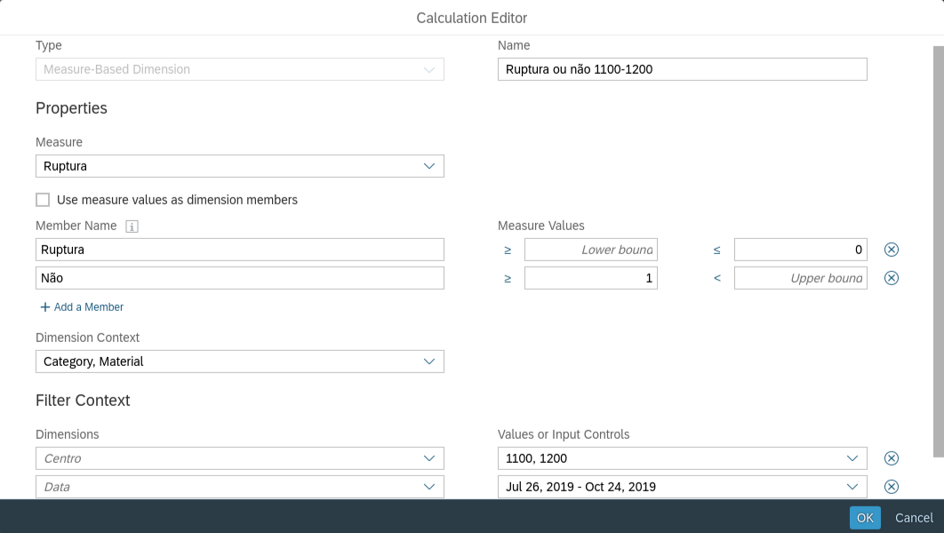
Task: Click the Upper bound input field
Action: tap(800, 278)
